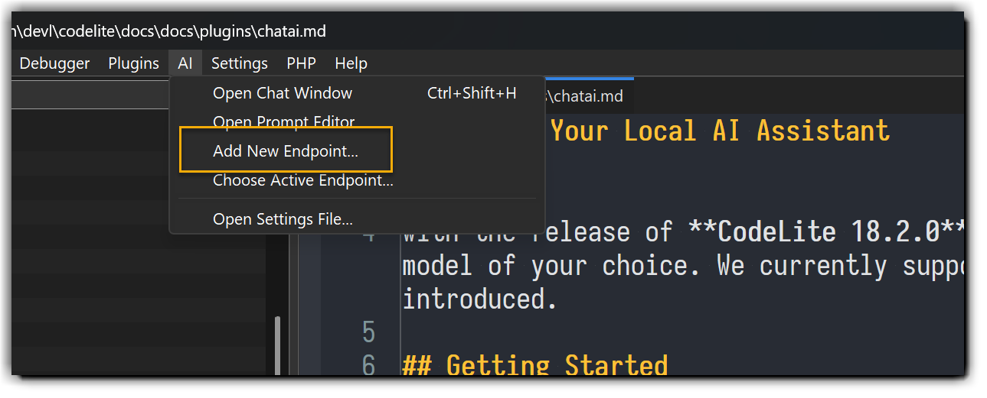Select Open Settings File... entry
The width and height of the screenshot is (987, 398).
tap(283, 219)
